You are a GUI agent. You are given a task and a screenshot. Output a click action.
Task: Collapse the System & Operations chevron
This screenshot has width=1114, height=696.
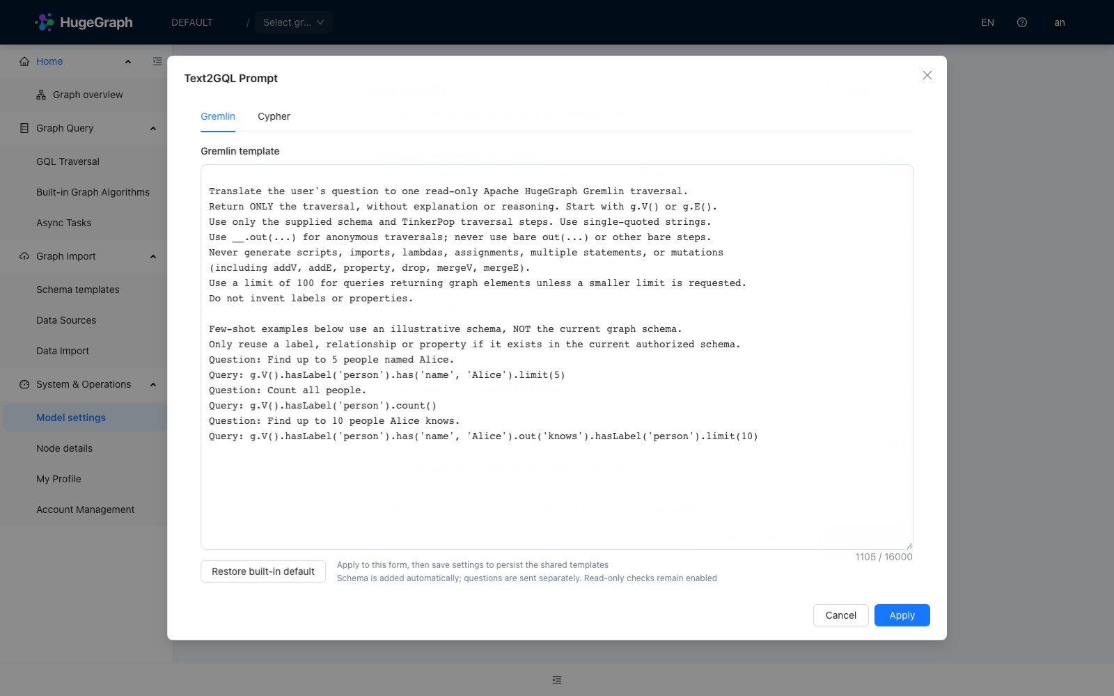pos(153,384)
